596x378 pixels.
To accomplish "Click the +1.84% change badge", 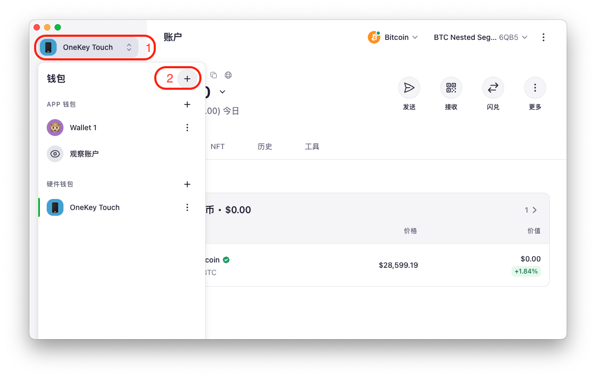I will tap(526, 271).
